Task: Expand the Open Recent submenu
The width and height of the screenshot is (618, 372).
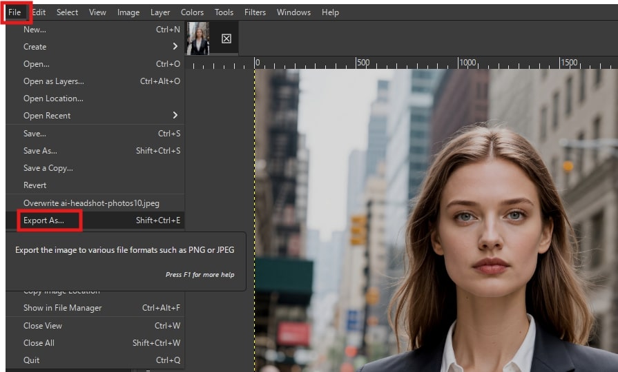Action: tap(95, 116)
